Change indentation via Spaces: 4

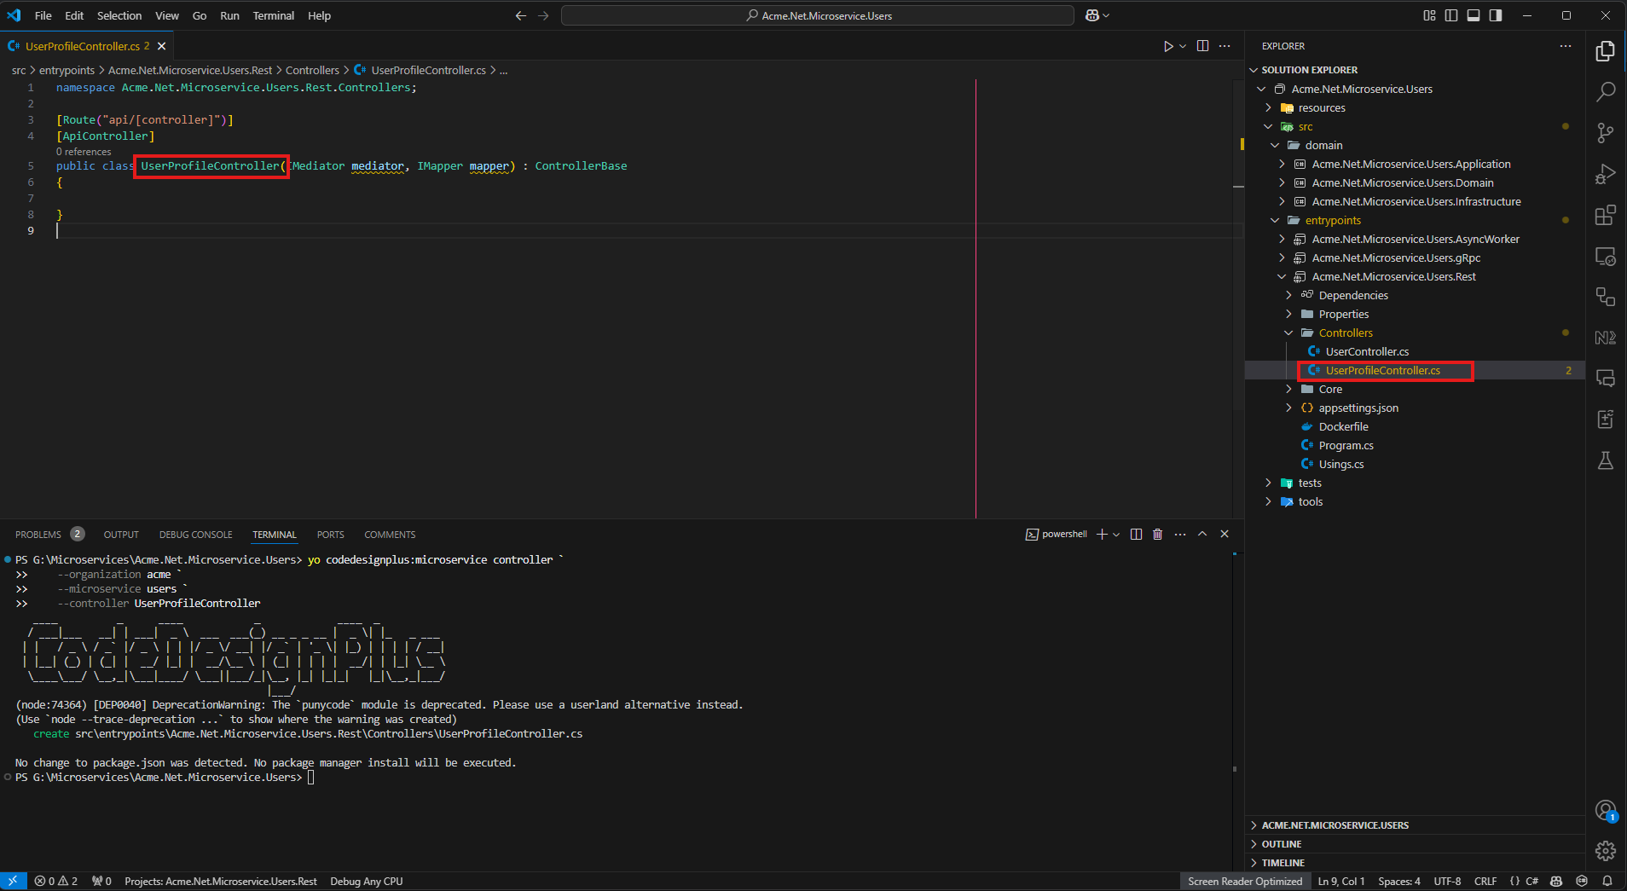tap(1399, 881)
